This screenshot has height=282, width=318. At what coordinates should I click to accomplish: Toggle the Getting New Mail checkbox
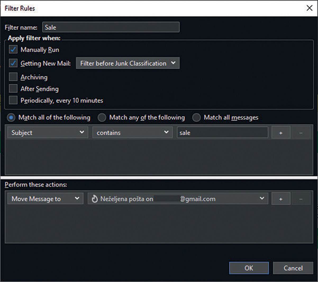click(x=13, y=63)
